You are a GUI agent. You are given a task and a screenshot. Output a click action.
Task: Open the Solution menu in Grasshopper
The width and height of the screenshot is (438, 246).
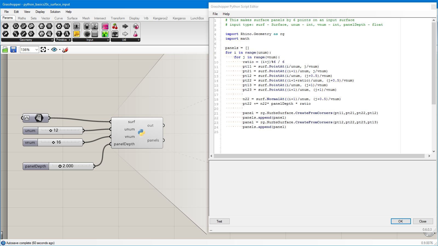(x=55, y=12)
